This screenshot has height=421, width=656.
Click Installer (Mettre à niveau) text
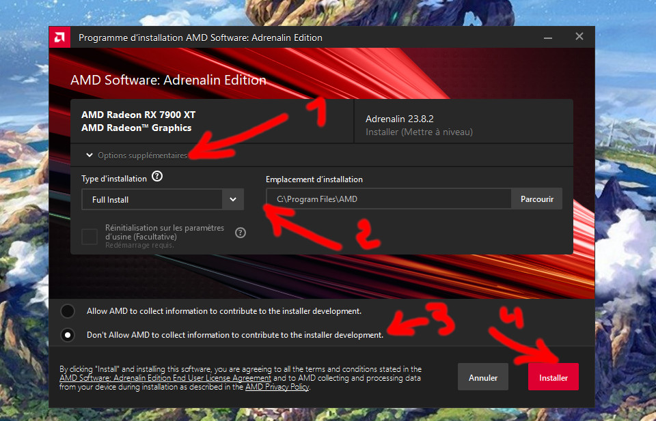419,132
